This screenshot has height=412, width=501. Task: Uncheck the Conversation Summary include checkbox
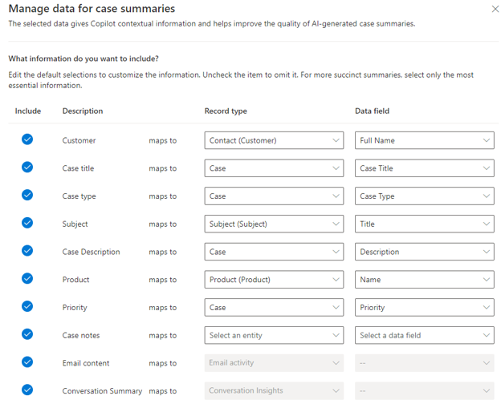(x=27, y=390)
